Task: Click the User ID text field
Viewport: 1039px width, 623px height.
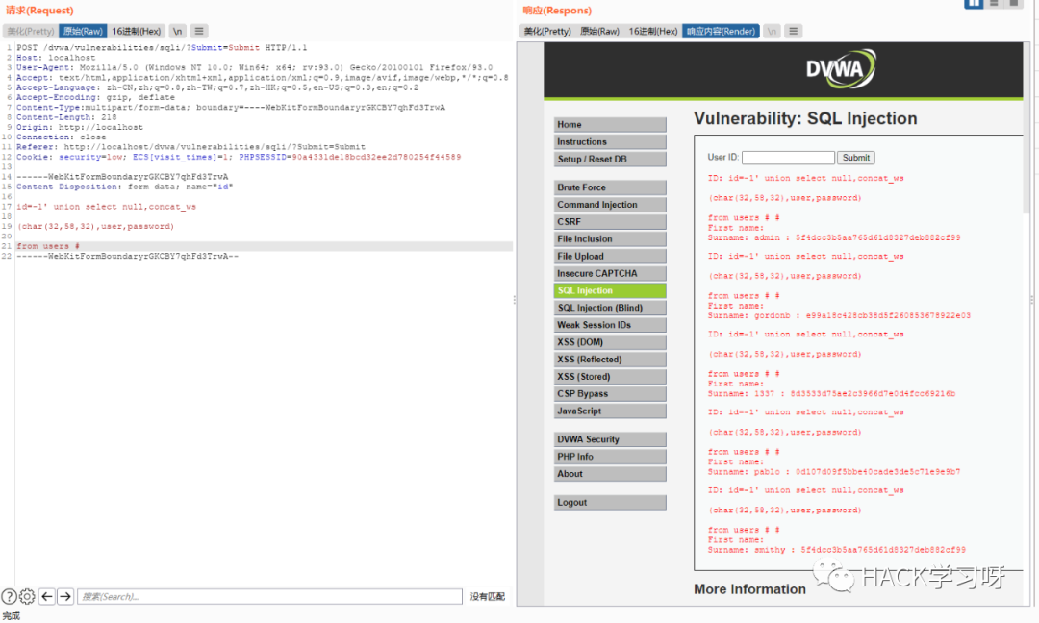Action: click(788, 158)
